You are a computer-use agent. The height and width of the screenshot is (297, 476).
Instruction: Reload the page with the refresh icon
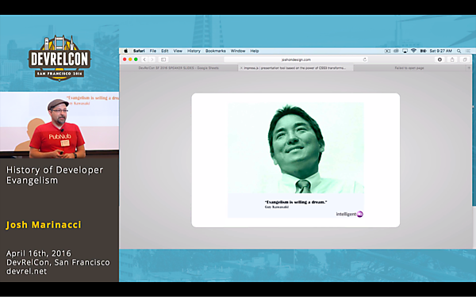click(x=365, y=59)
